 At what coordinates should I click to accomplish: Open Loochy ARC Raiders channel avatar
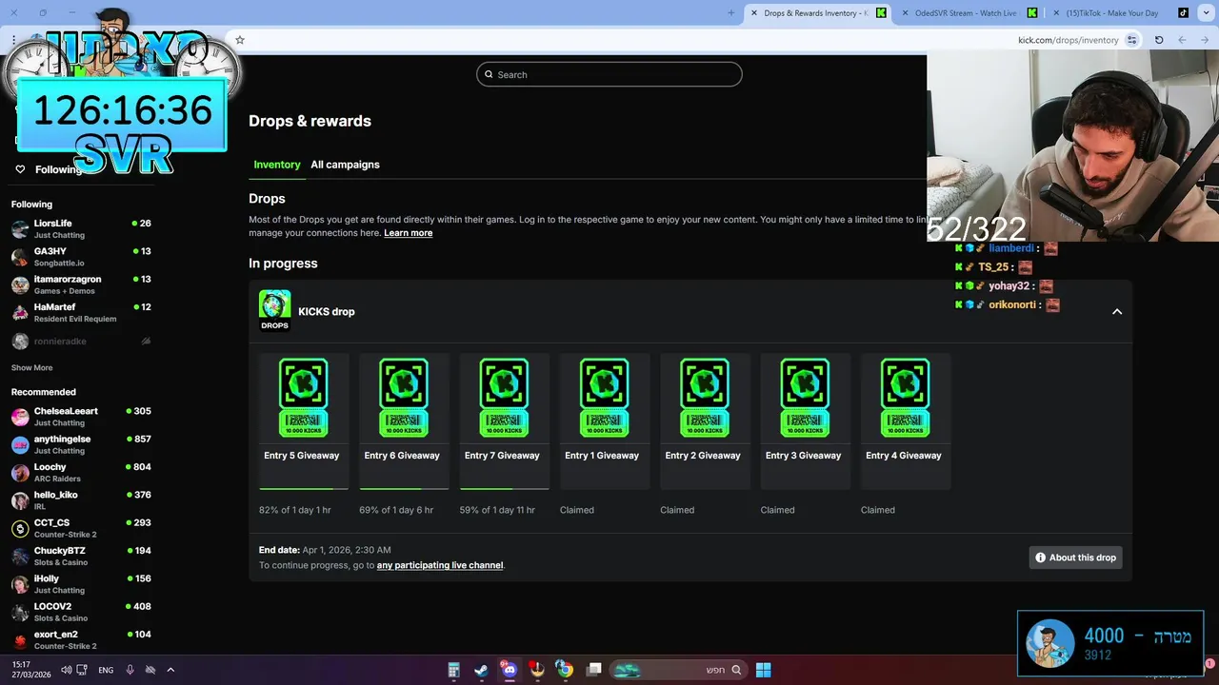coord(20,473)
